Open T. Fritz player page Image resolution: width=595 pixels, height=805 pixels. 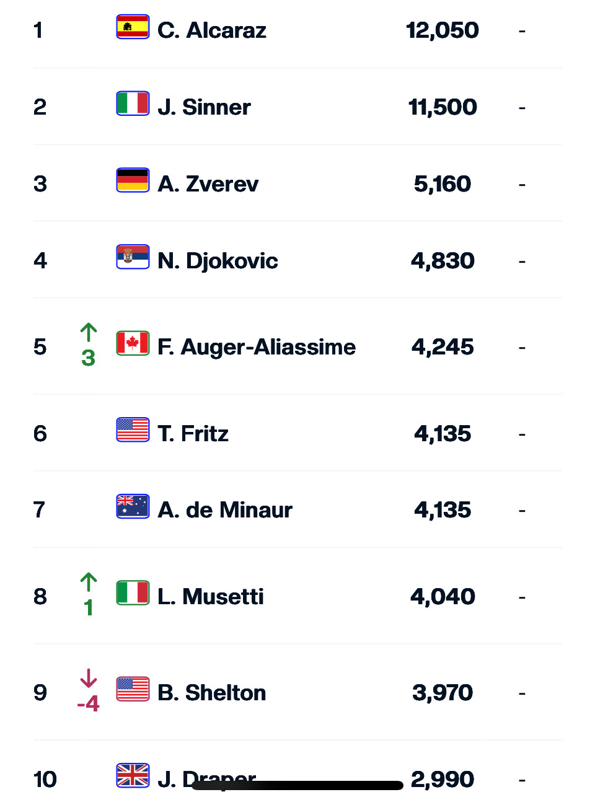(x=193, y=434)
